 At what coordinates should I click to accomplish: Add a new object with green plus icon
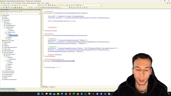(7, 11)
